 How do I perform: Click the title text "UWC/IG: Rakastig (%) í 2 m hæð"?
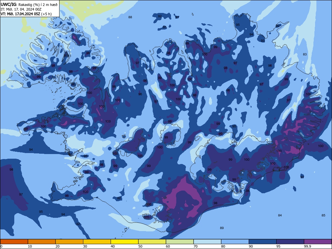29,4
